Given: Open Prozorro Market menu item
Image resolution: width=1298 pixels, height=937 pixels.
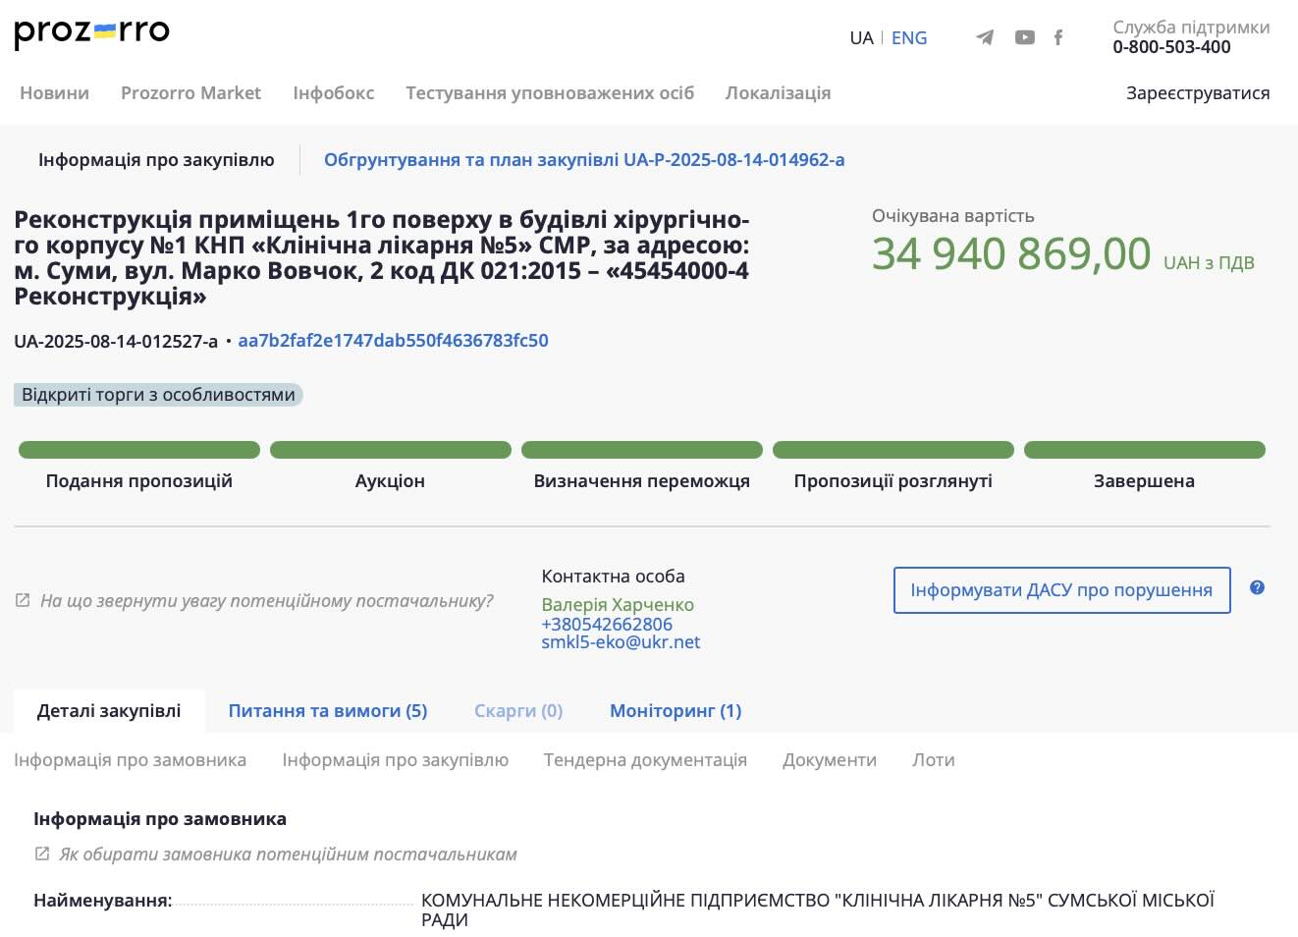Looking at the screenshot, I should 190,92.
